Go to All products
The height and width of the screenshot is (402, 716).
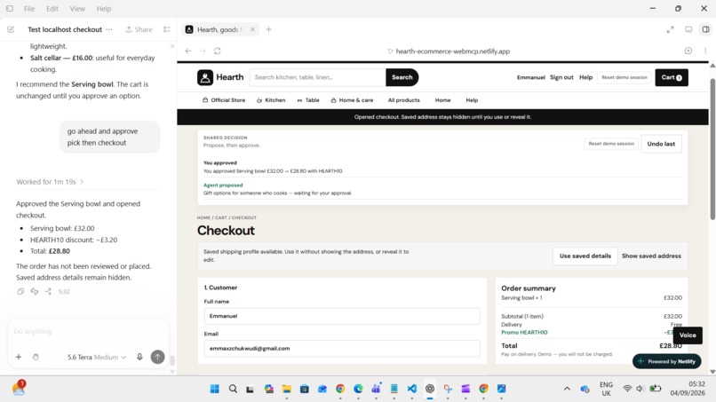pyautogui.click(x=403, y=100)
